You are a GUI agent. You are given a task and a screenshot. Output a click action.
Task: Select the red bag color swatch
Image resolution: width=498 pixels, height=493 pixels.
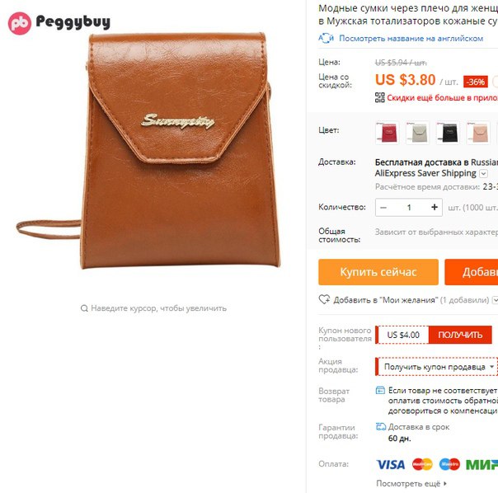point(388,133)
